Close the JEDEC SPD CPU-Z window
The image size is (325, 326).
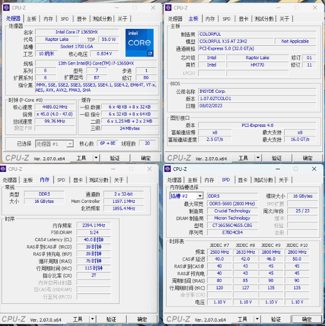pyautogui.click(x=314, y=169)
